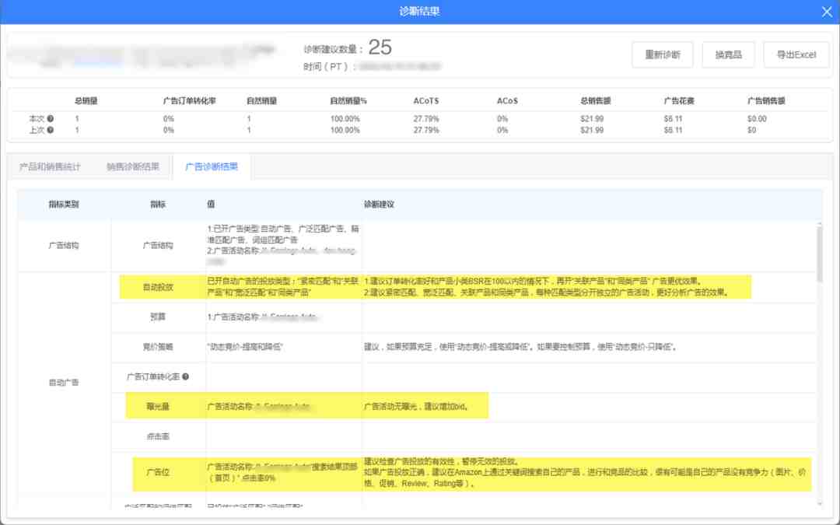Screen dimensions: 840x525
Task: Click the 诊断建议 column header
Action: coord(379,204)
